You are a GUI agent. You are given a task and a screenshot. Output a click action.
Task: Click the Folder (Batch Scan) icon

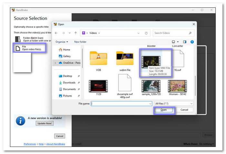(18, 39)
